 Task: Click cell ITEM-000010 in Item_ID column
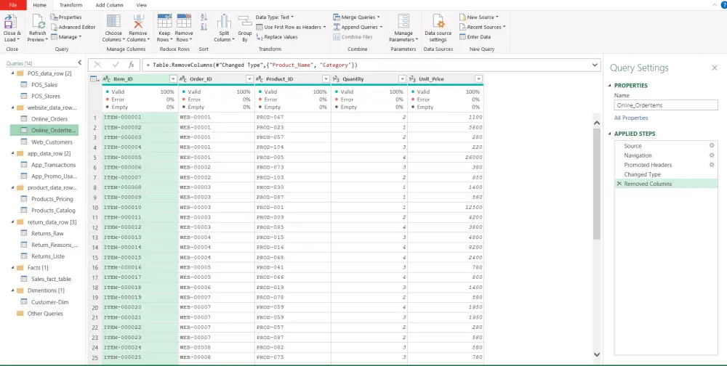[140, 207]
